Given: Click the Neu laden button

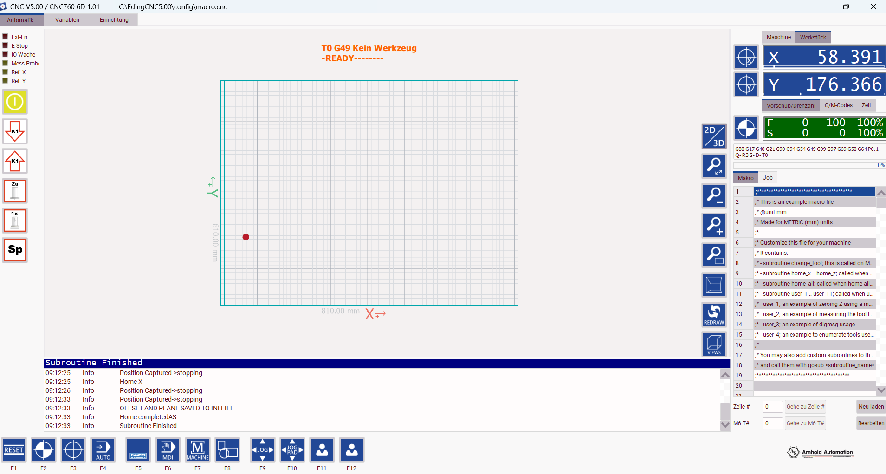Looking at the screenshot, I should [871, 407].
